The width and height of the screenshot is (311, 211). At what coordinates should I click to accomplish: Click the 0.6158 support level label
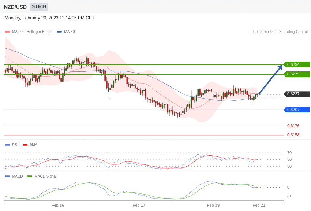pyautogui.click(x=293, y=135)
